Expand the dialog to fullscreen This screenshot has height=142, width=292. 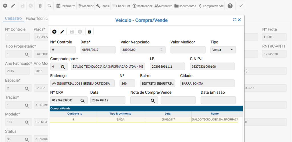(x=235, y=20)
